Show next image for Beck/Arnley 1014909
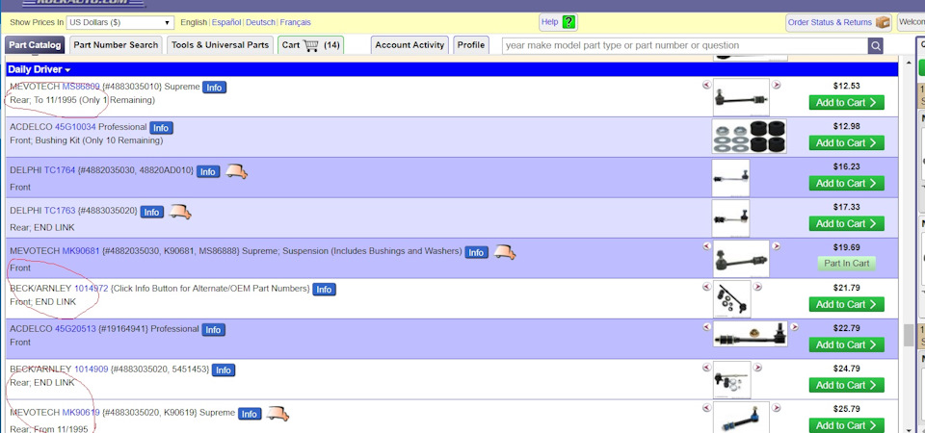This screenshot has width=925, height=433. [757, 368]
